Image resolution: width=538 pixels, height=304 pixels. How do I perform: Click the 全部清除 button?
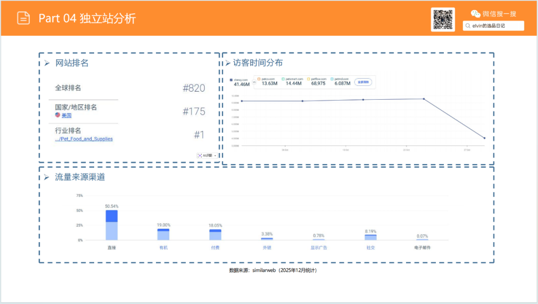(x=363, y=82)
